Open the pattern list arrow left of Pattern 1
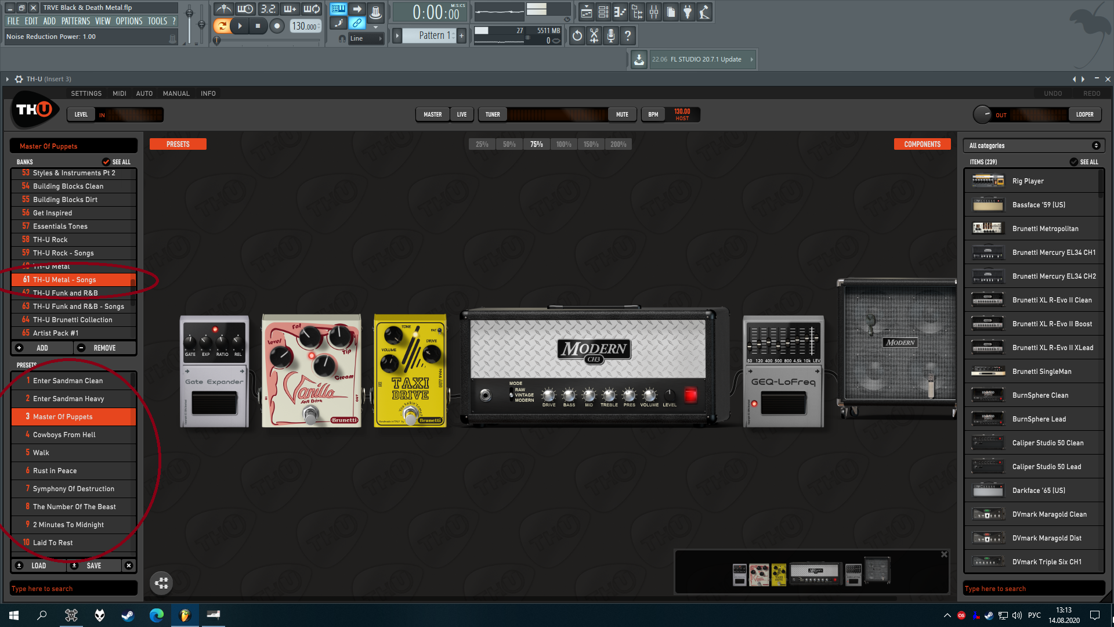This screenshot has height=627, width=1114. (397, 35)
